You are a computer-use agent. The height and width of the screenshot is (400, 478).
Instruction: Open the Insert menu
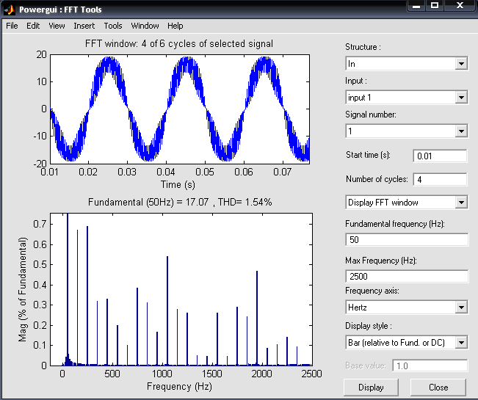pyautogui.click(x=84, y=26)
